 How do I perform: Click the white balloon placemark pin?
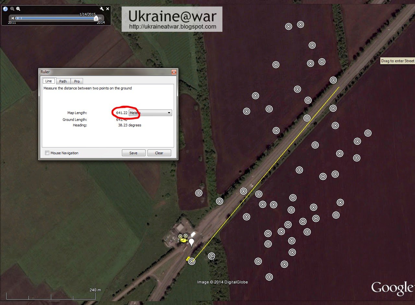(x=192, y=242)
